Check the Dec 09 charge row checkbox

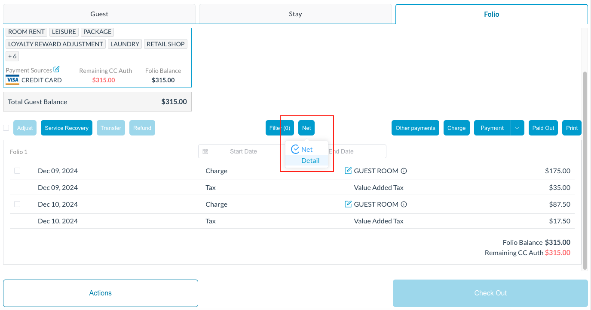[17, 171]
